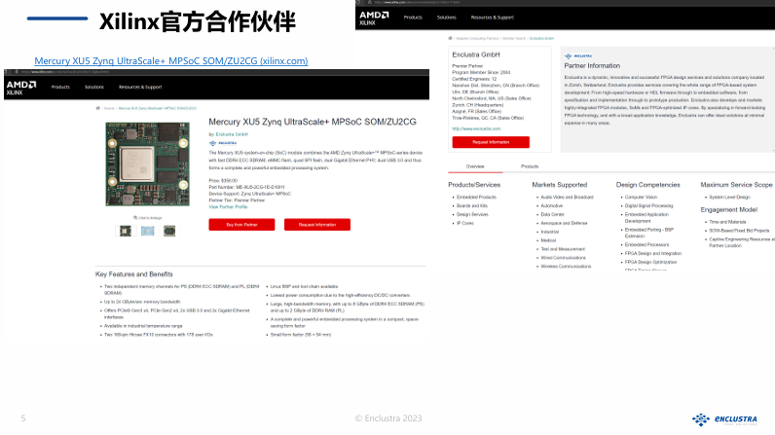Click the 'Price' line on product page
775x435 pixels.
coord(223,181)
